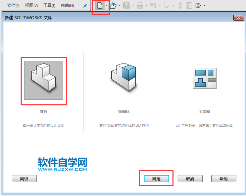The image size is (246, 196).
Task: Click the 高级 advanced button
Action: [24, 179]
